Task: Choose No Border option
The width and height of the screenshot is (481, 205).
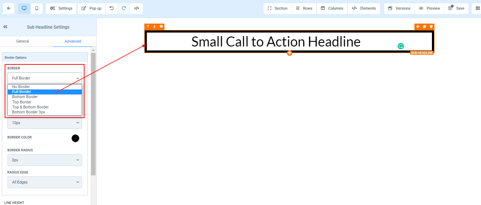Action: tap(45, 87)
